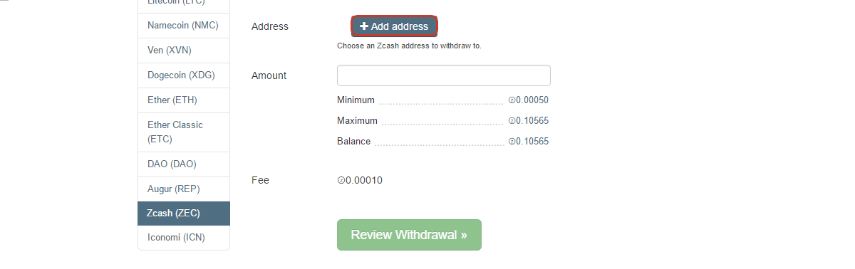Click the Balance amount value
The width and height of the screenshot is (855, 269).
pyautogui.click(x=532, y=142)
